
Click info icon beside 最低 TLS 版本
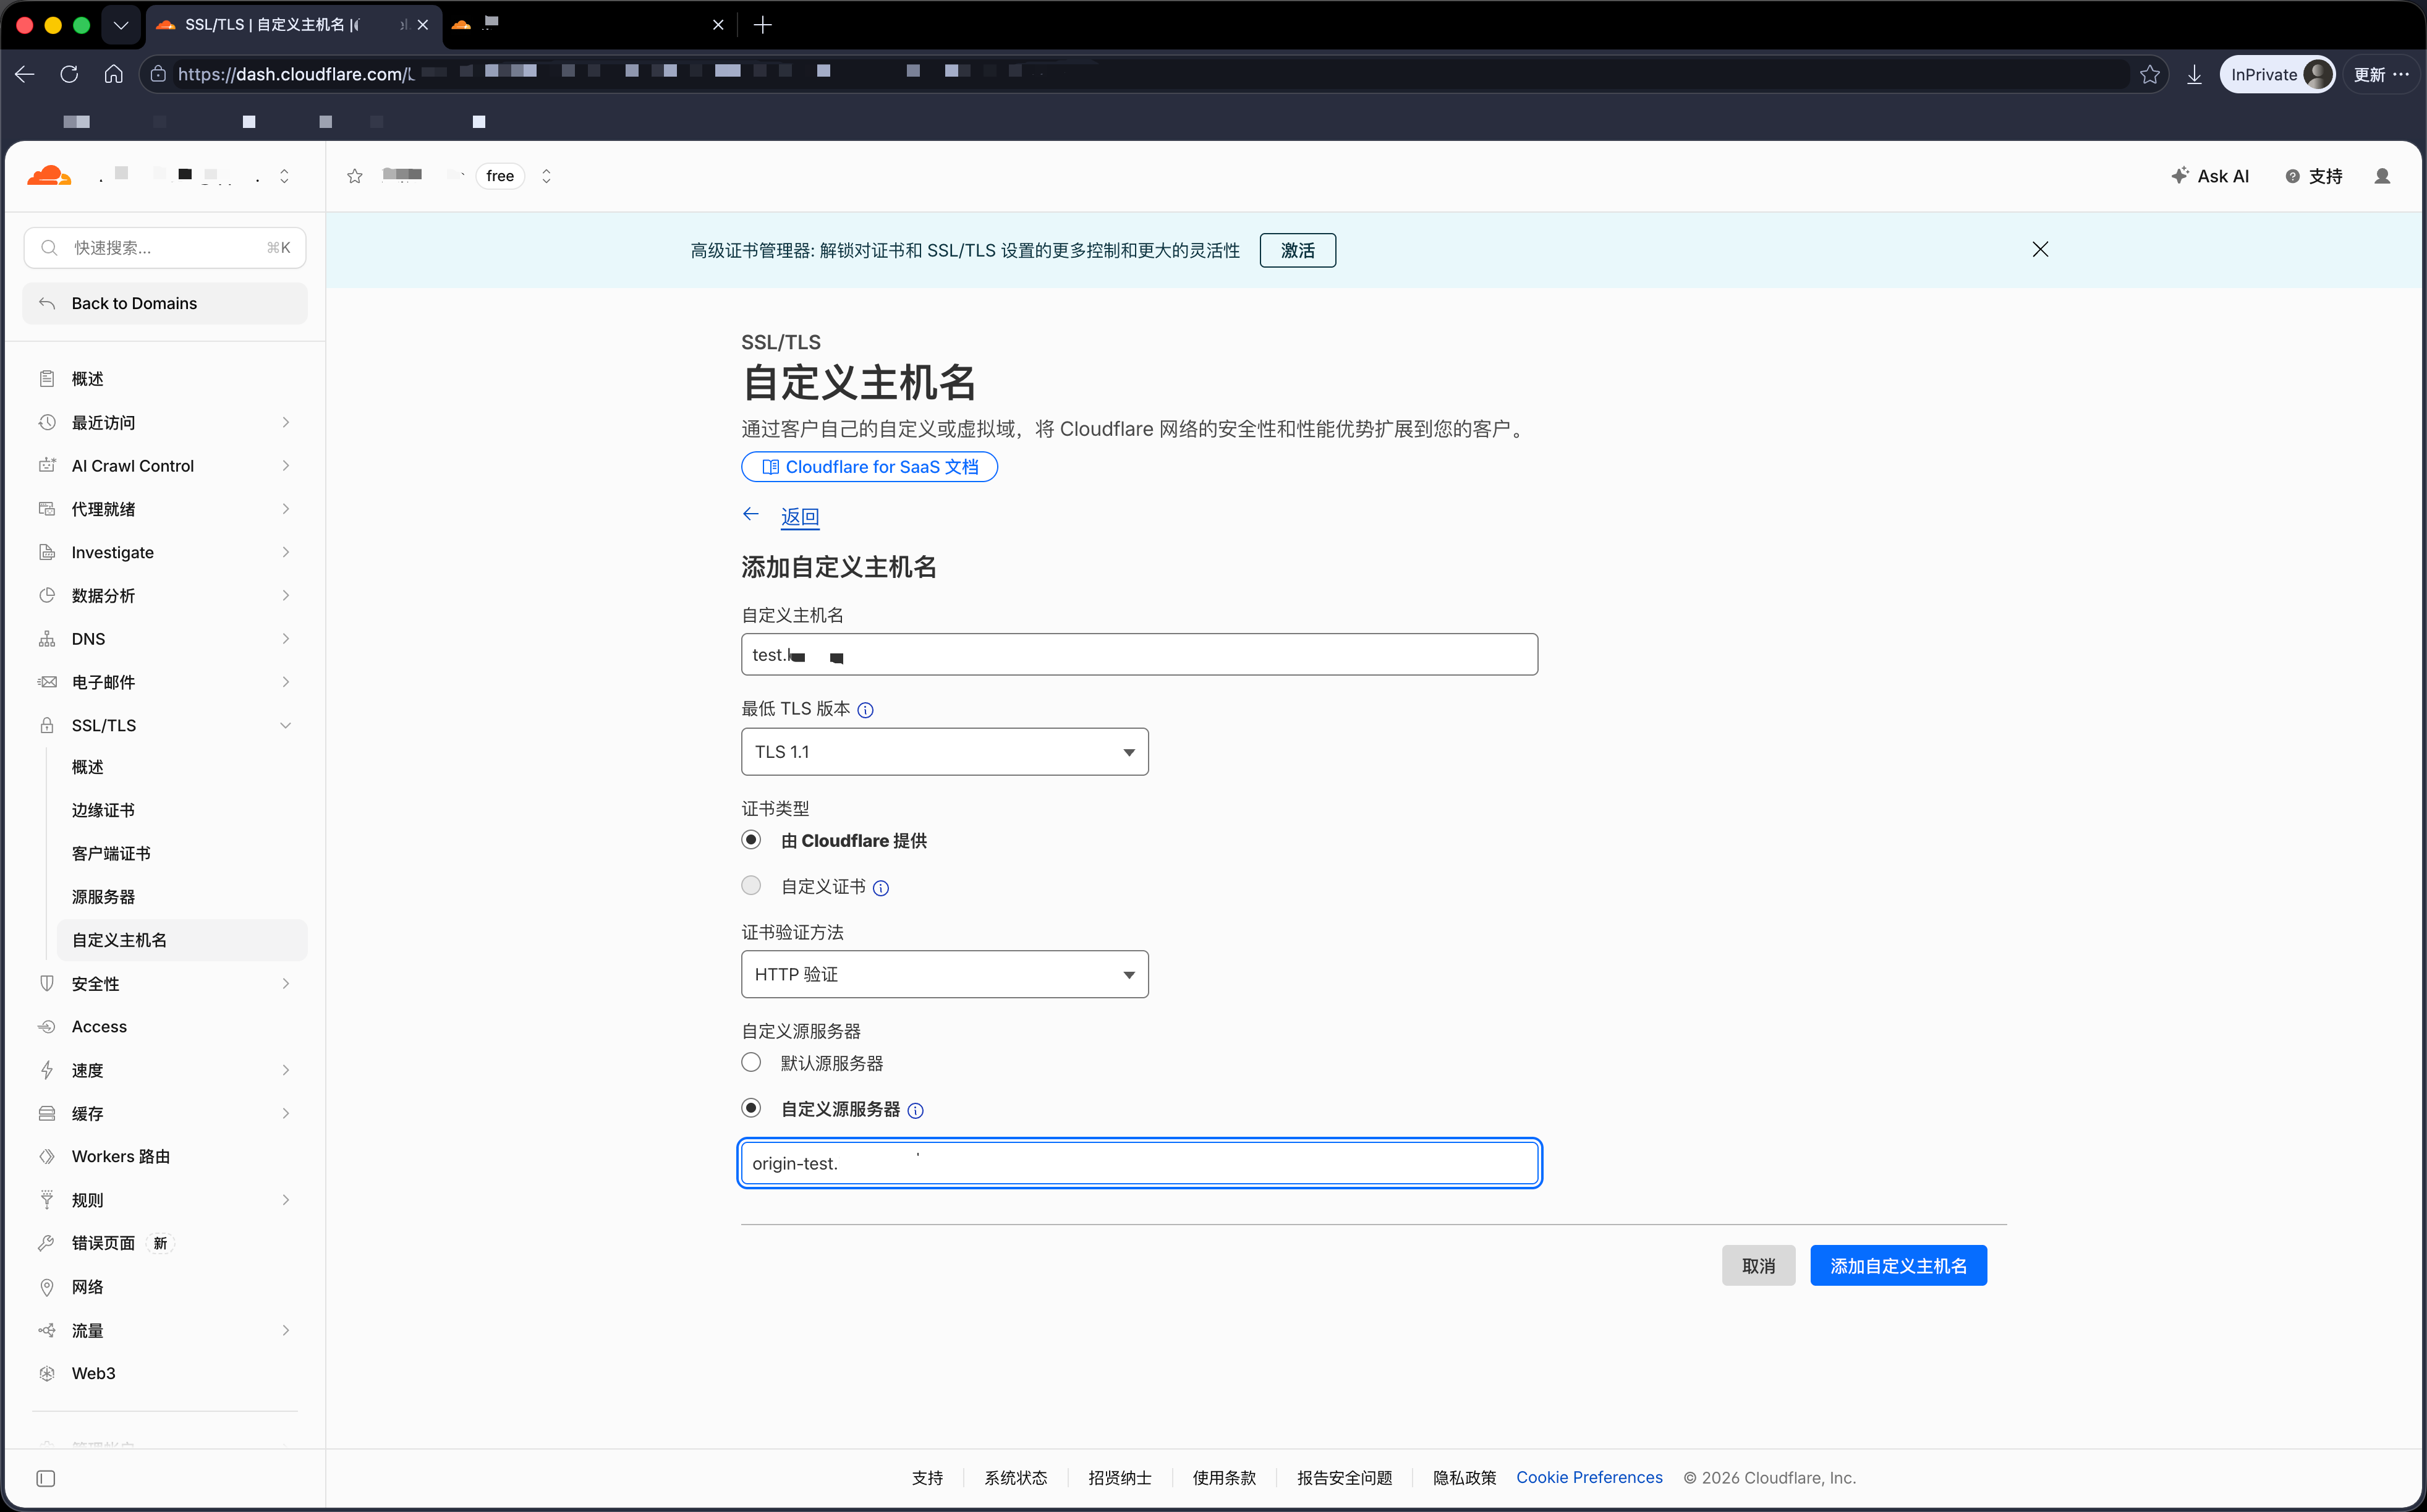point(866,710)
